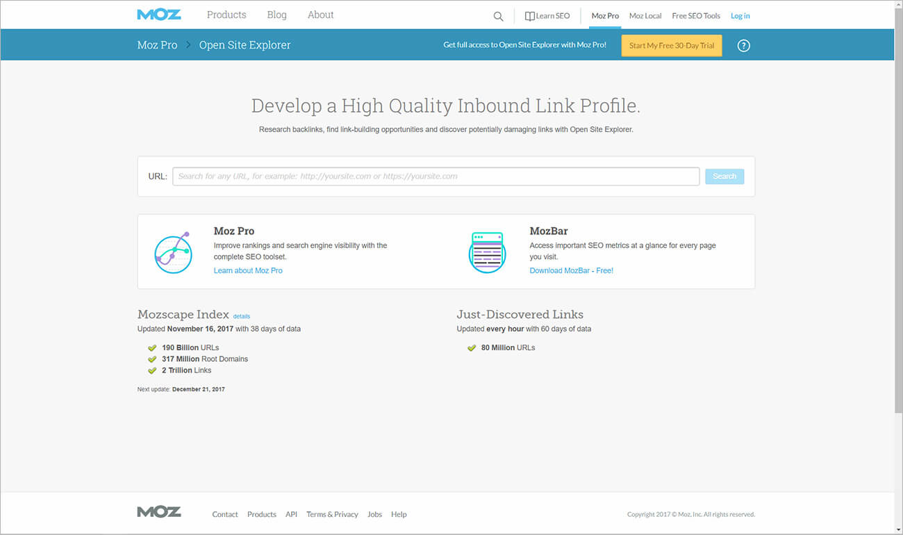Click the '190 Billion URLs' text
Image resolution: width=903 pixels, height=535 pixels.
coord(190,347)
